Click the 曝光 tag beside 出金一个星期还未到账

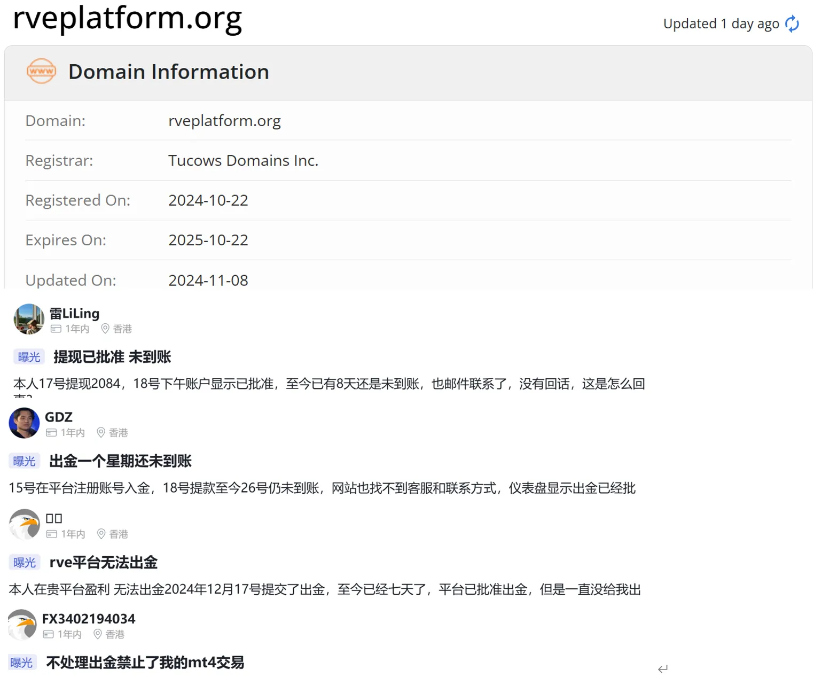(x=24, y=461)
